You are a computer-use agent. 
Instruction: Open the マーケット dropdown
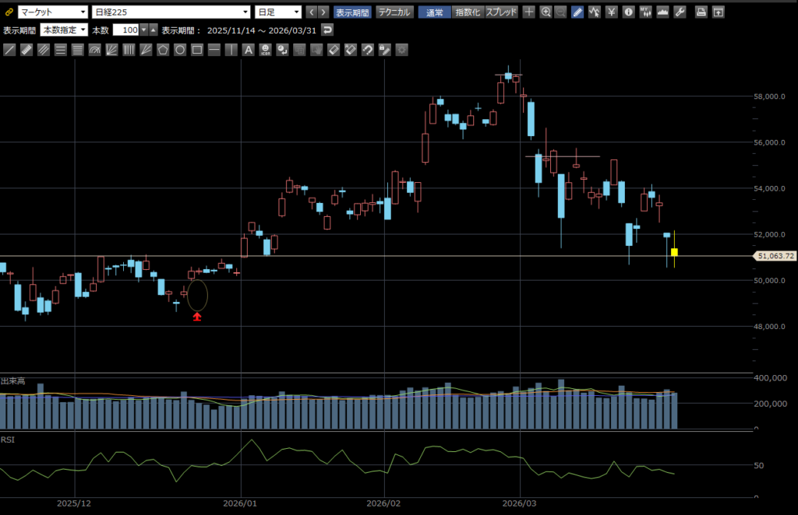tap(52, 12)
